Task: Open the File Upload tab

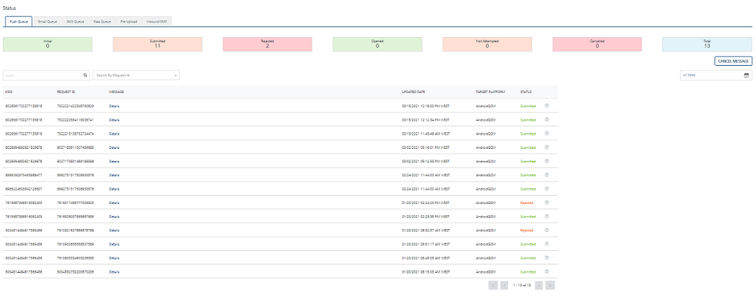Action: click(129, 21)
